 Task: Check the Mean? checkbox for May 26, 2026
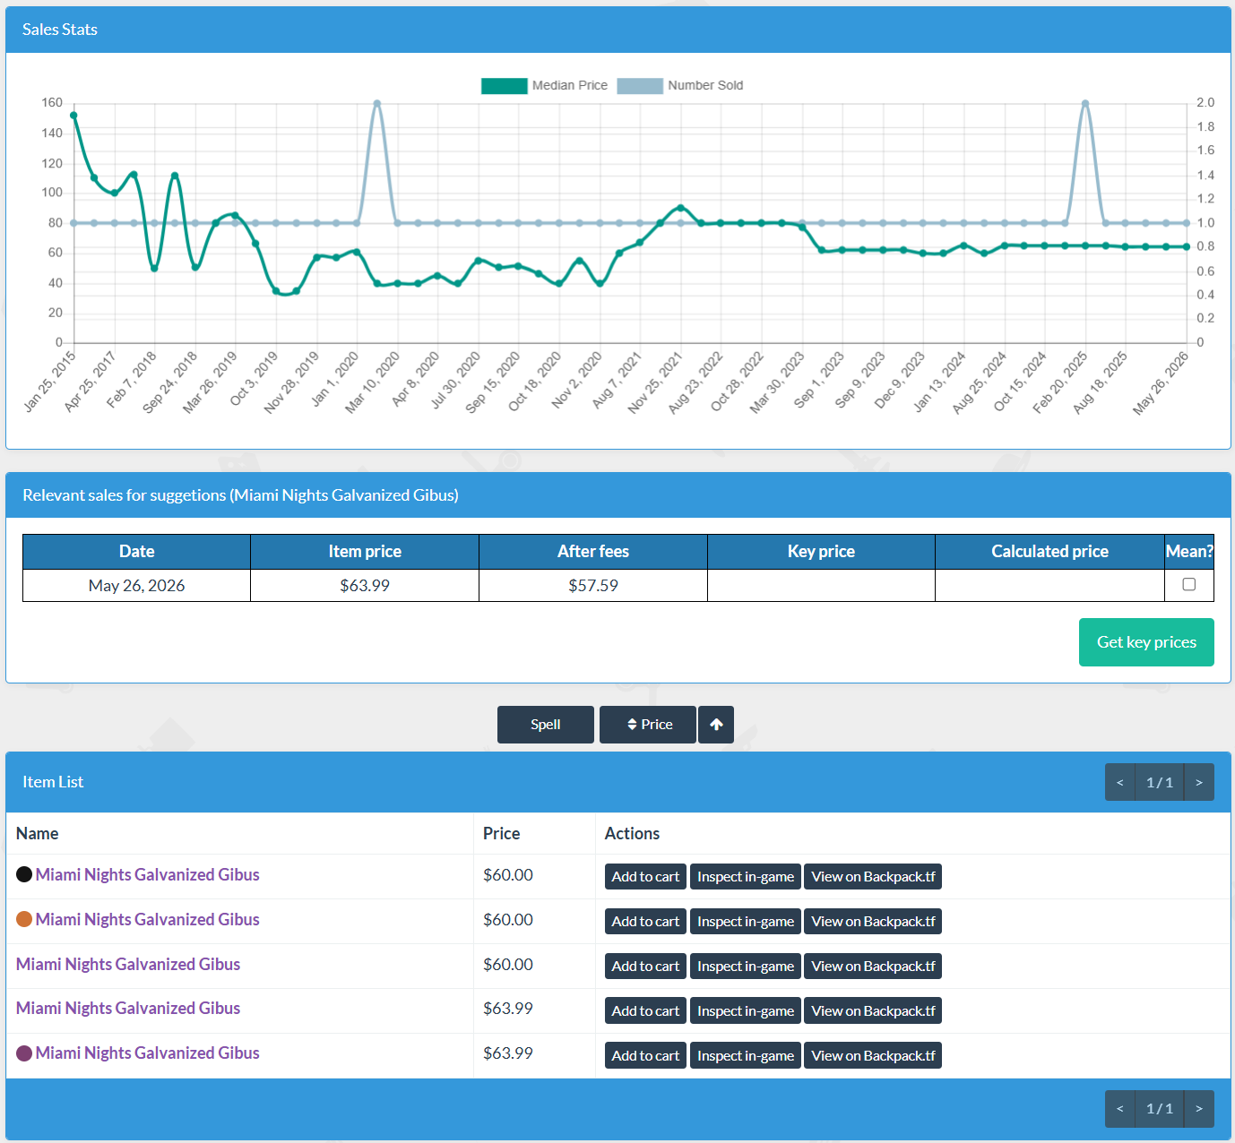tap(1189, 584)
